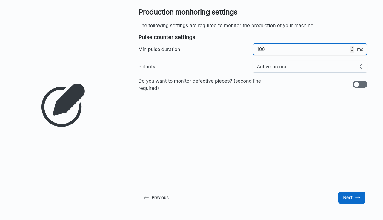Viewport: 383px width, 220px height.
Task: Click the left arrow icon beside Previous
Action: coord(146,198)
